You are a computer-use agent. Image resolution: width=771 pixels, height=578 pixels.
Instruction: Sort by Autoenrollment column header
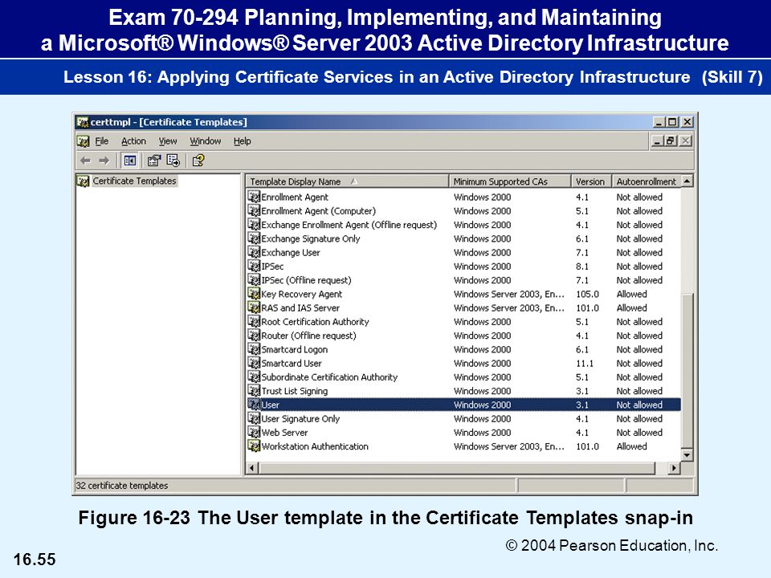point(646,181)
